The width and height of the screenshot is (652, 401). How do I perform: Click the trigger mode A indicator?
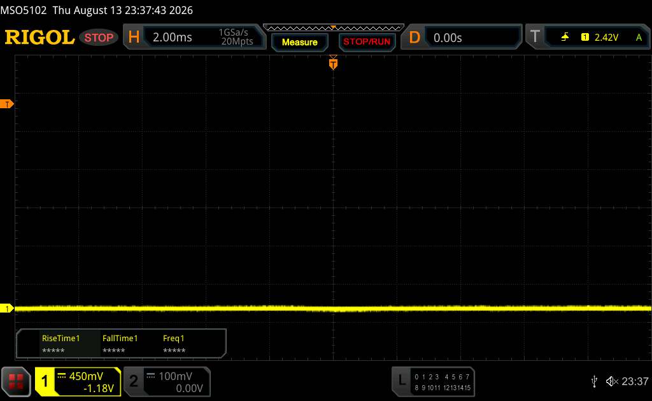click(639, 38)
